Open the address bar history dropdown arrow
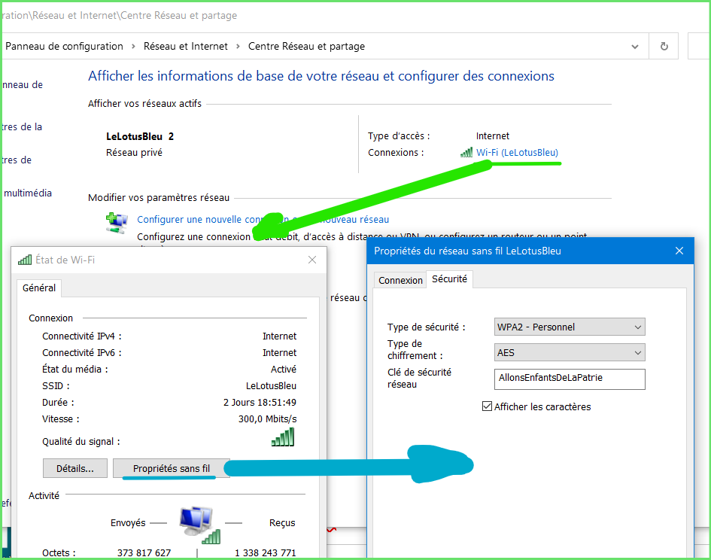 point(635,47)
